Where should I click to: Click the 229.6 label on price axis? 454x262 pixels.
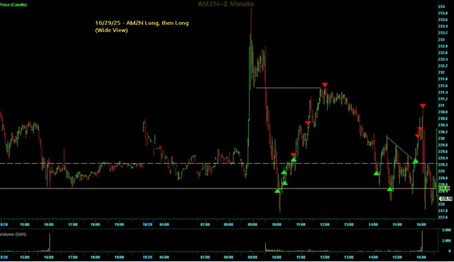(443, 152)
